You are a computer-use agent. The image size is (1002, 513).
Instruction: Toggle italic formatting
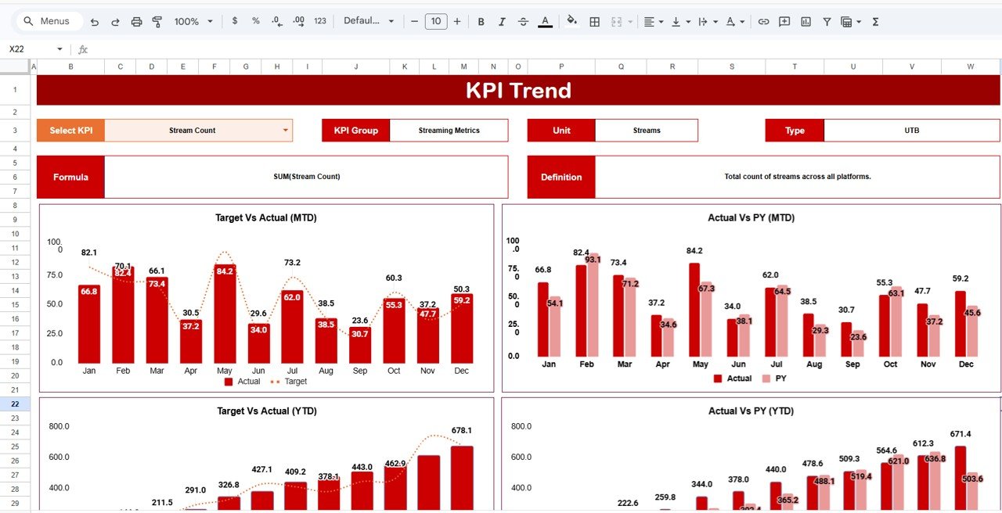point(502,21)
